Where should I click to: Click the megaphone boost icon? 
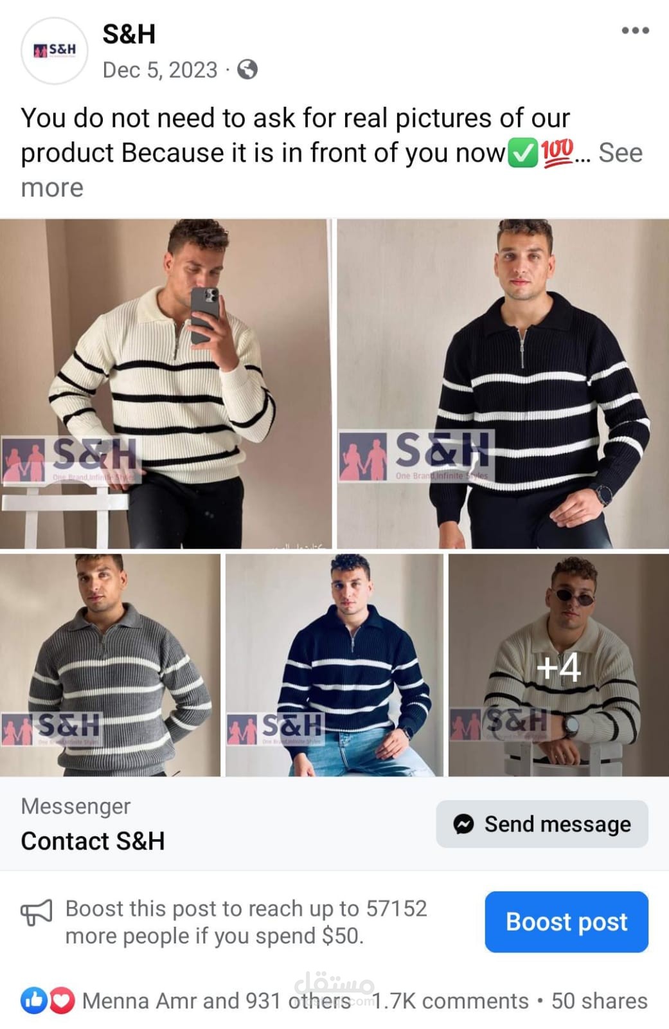click(x=37, y=913)
